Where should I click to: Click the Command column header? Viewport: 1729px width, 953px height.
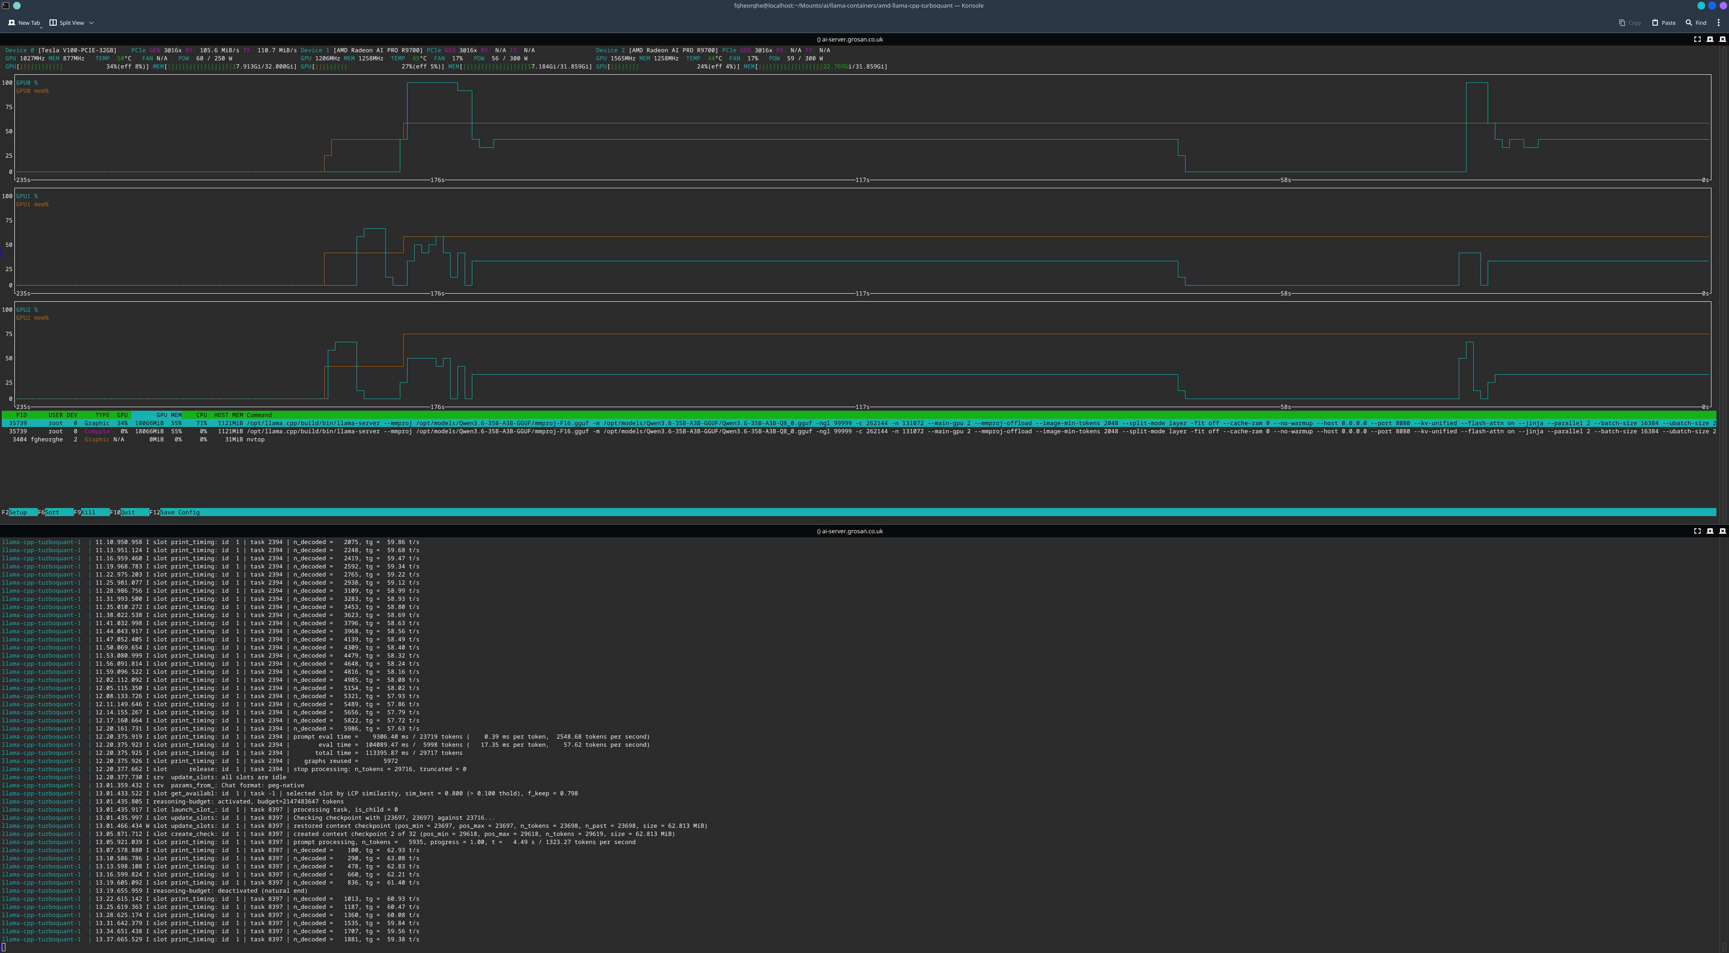259,415
